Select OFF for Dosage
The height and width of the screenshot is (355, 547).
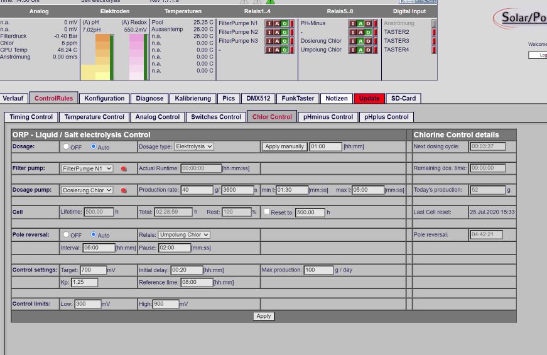coord(66,146)
